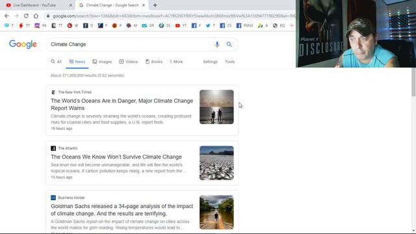Click the address bar URL field
The width and height of the screenshot is (416, 234).
[x=170, y=16]
